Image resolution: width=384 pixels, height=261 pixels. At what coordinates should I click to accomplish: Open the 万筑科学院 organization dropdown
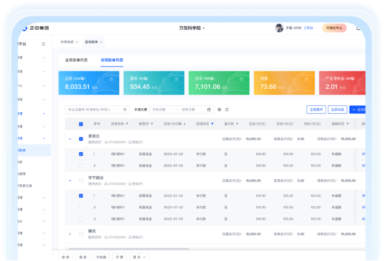coord(192,28)
